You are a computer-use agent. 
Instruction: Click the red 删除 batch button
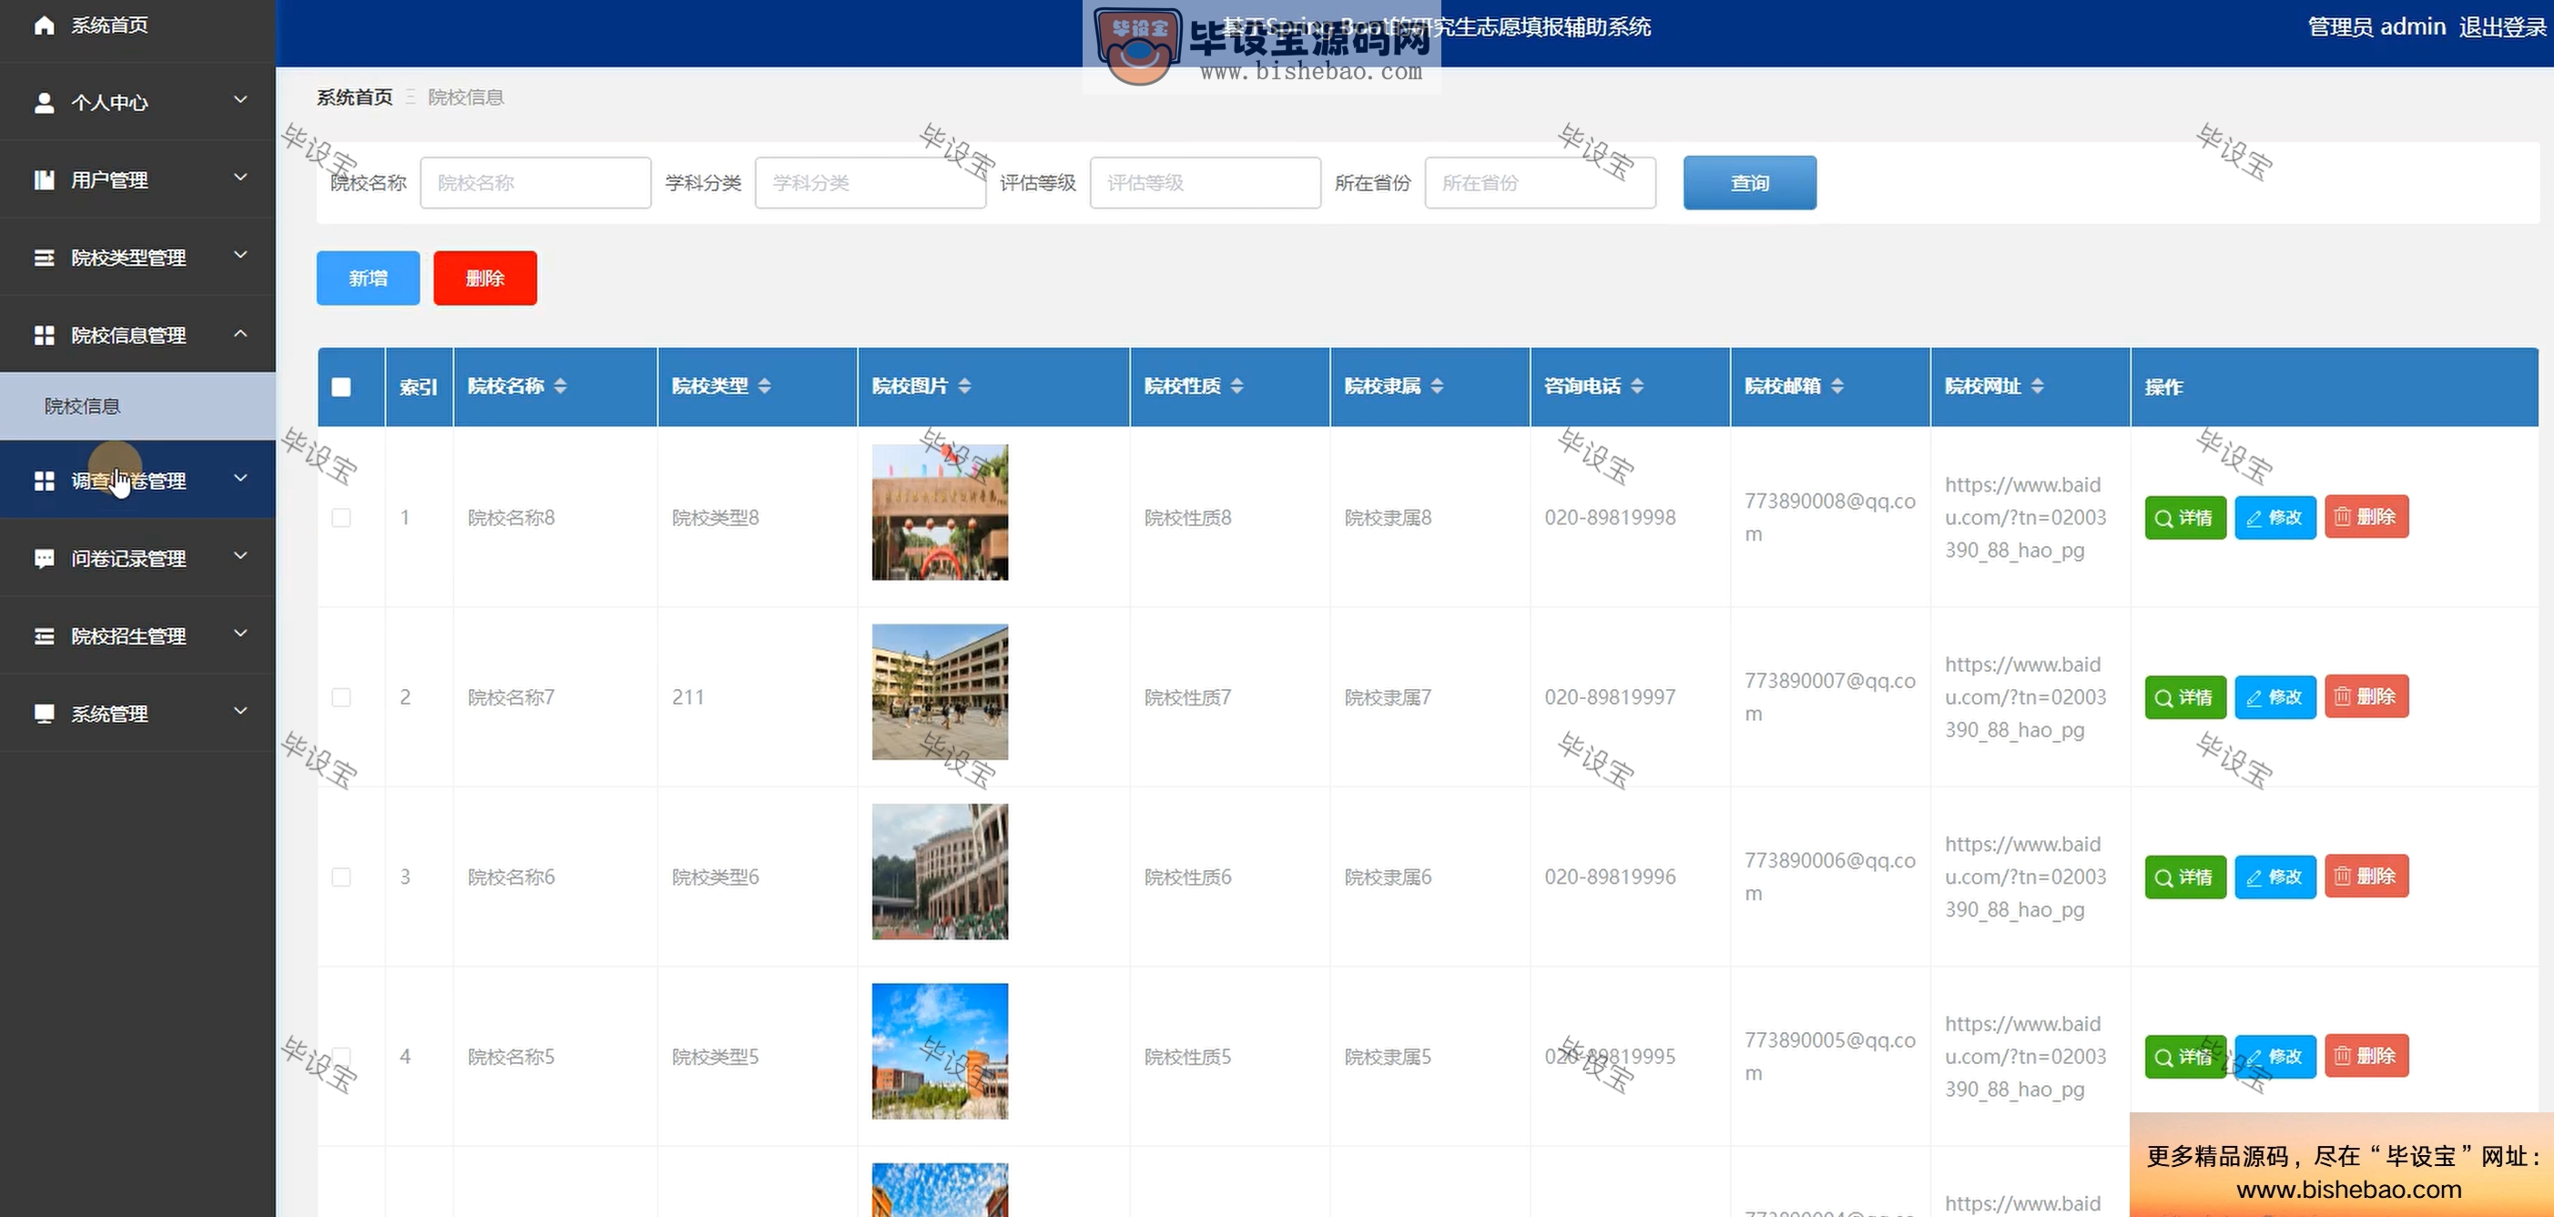484,279
